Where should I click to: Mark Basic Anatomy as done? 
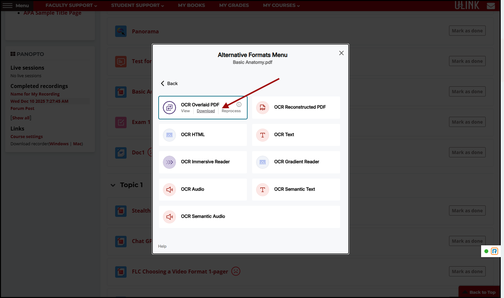[x=467, y=92]
